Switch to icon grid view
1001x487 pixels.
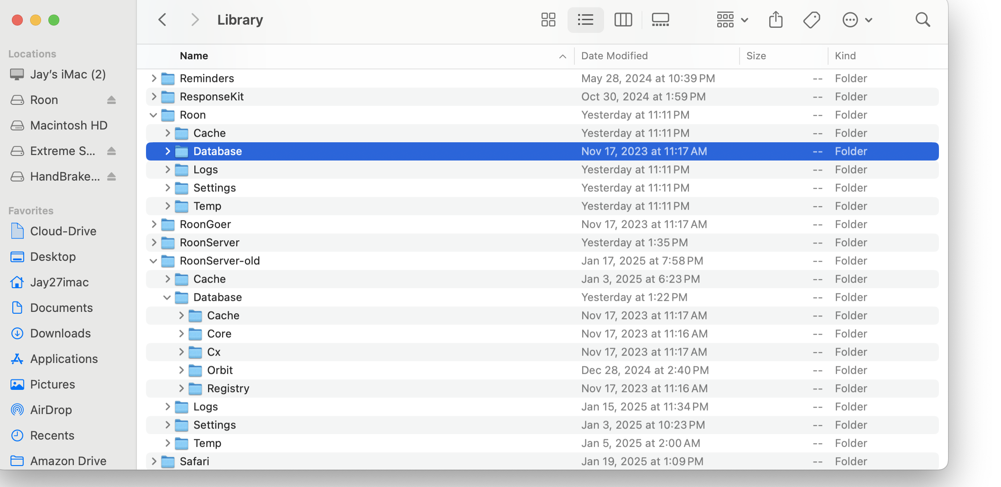[548, 20]
